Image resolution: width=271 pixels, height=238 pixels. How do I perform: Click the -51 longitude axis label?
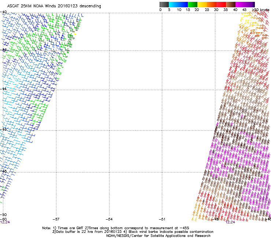(162, 219)
